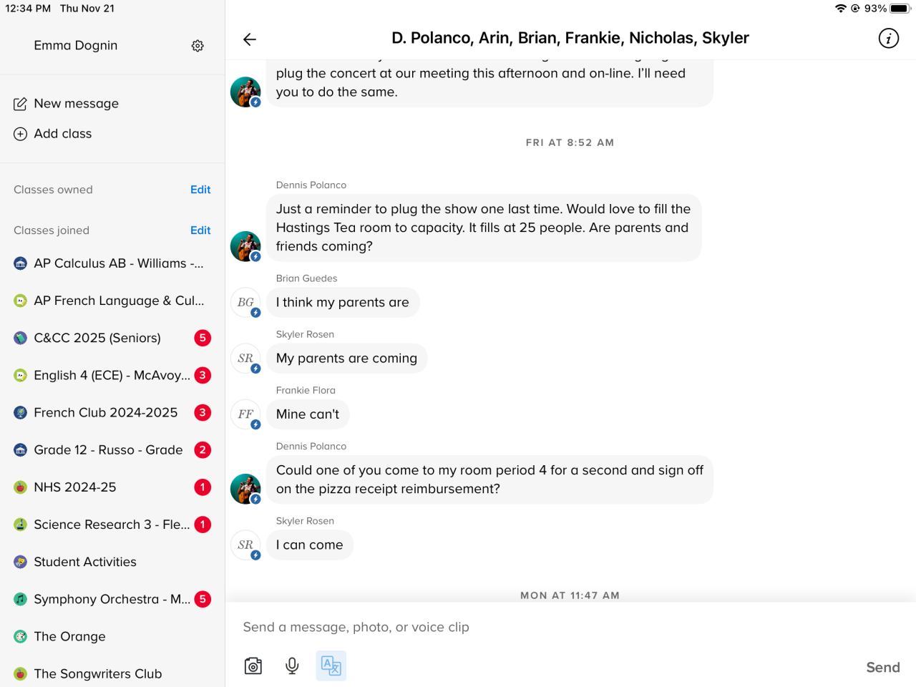Image resolution: width=916 pixels, height=687 pixels.
Task: Open settings gear next to Emma Dognin
Action: [198, 46]
